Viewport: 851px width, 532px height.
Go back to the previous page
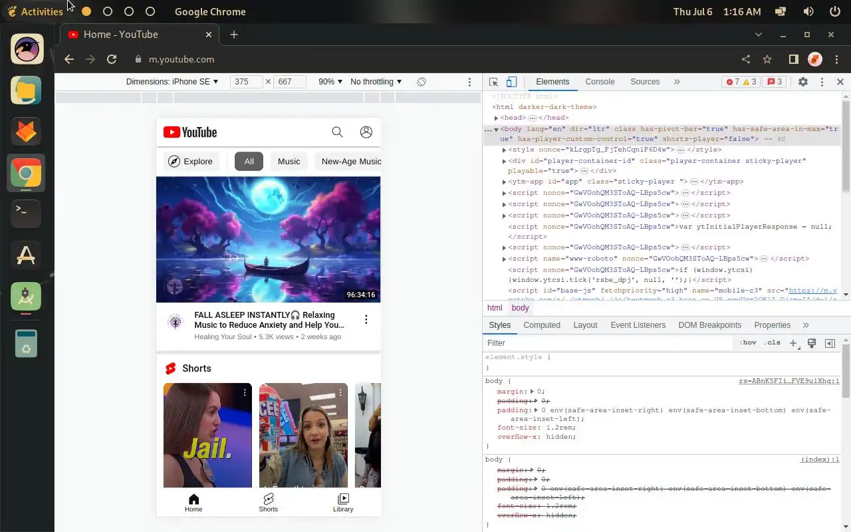tap(69, 59)
